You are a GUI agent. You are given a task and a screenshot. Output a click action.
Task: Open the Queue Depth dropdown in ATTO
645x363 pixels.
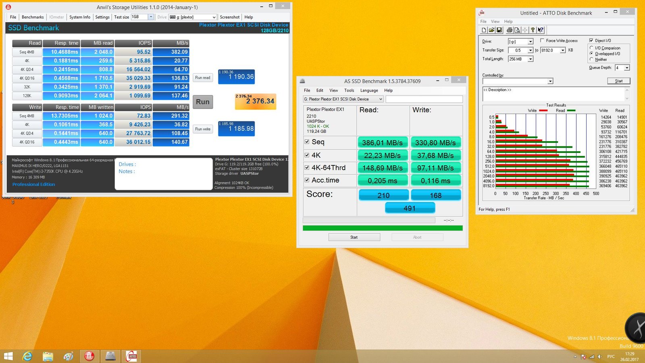[x=627, y=68]
